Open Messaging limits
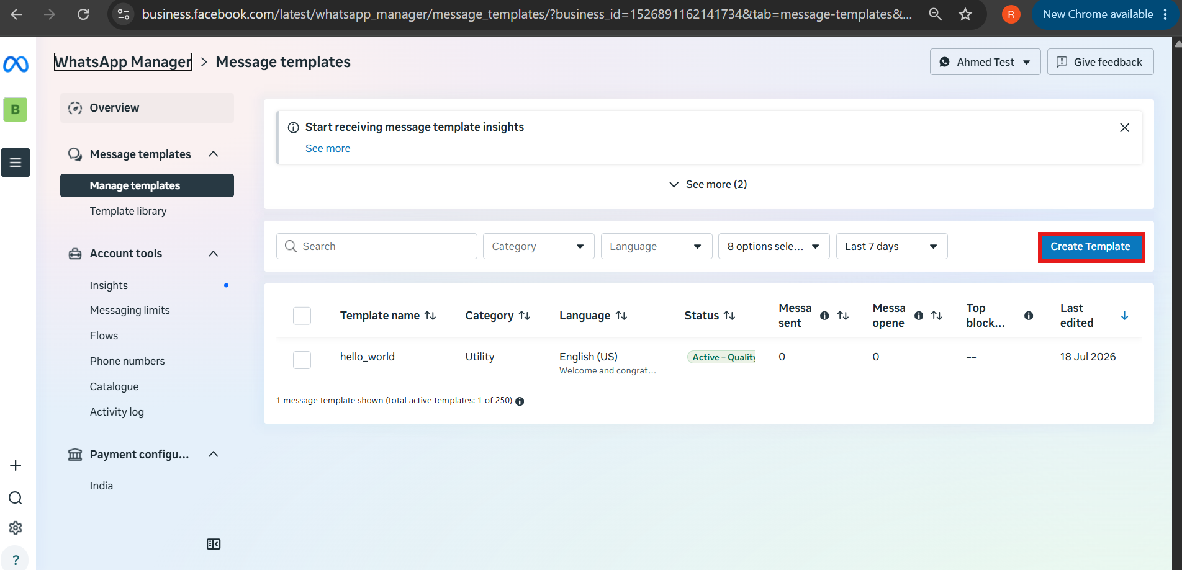Image resolution: width=1182 pixels, height=570 pixels. click(x=130, y=310)
